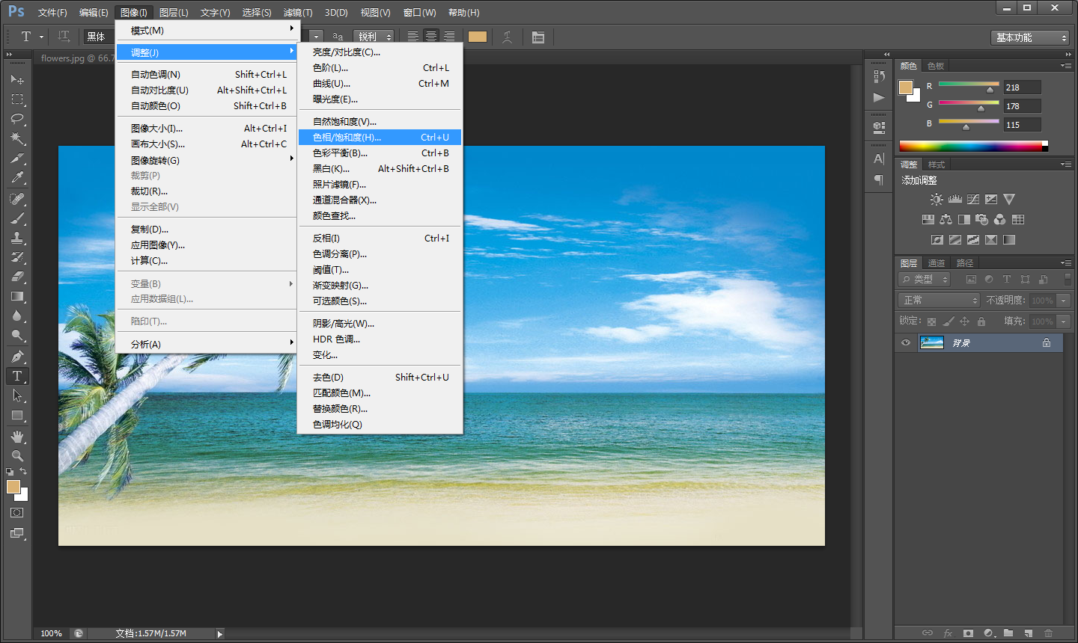Switch to the 样式 tab
Viewport: 1078px width, 643px height.
(937, 164)
